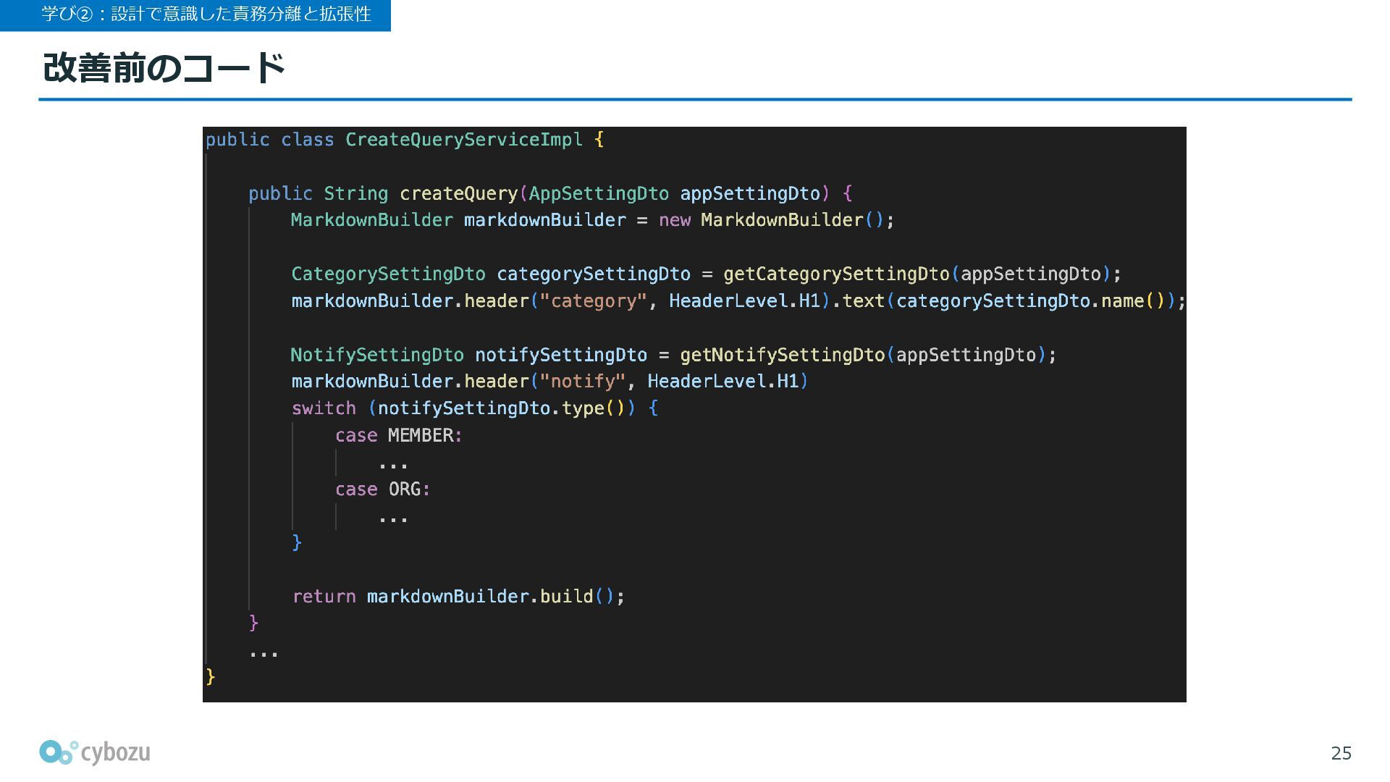This screenshot has height=782, width=1390.
Task: Click the getCategorySettingDto method call
Action: click(836, 274)
